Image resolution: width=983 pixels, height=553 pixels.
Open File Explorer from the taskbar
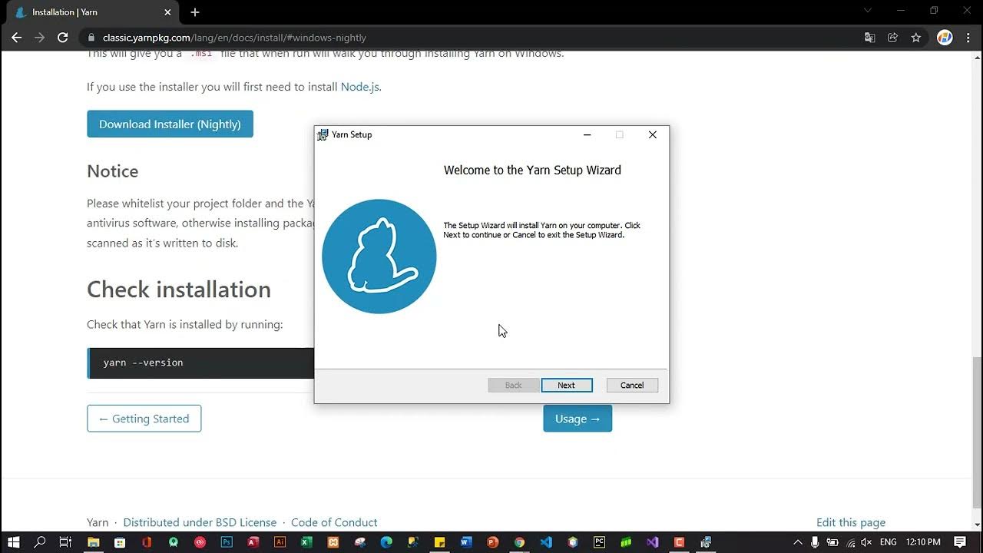pyautogui.click(x=93, y=542)
